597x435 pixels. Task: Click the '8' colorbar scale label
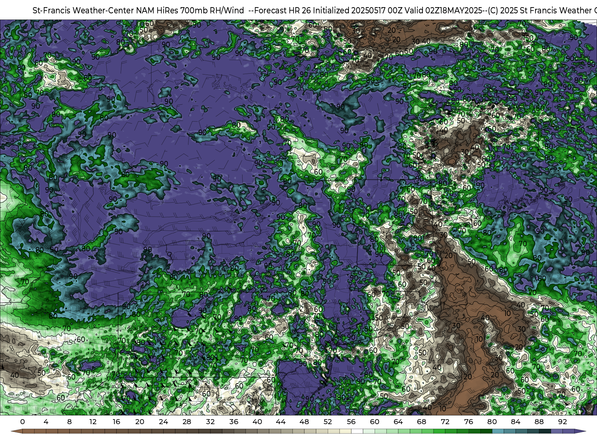[69, 422]
